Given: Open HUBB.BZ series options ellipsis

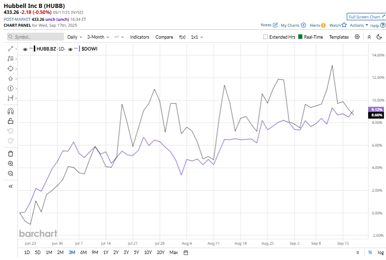Looking at the screenshot, I should 31,48.
